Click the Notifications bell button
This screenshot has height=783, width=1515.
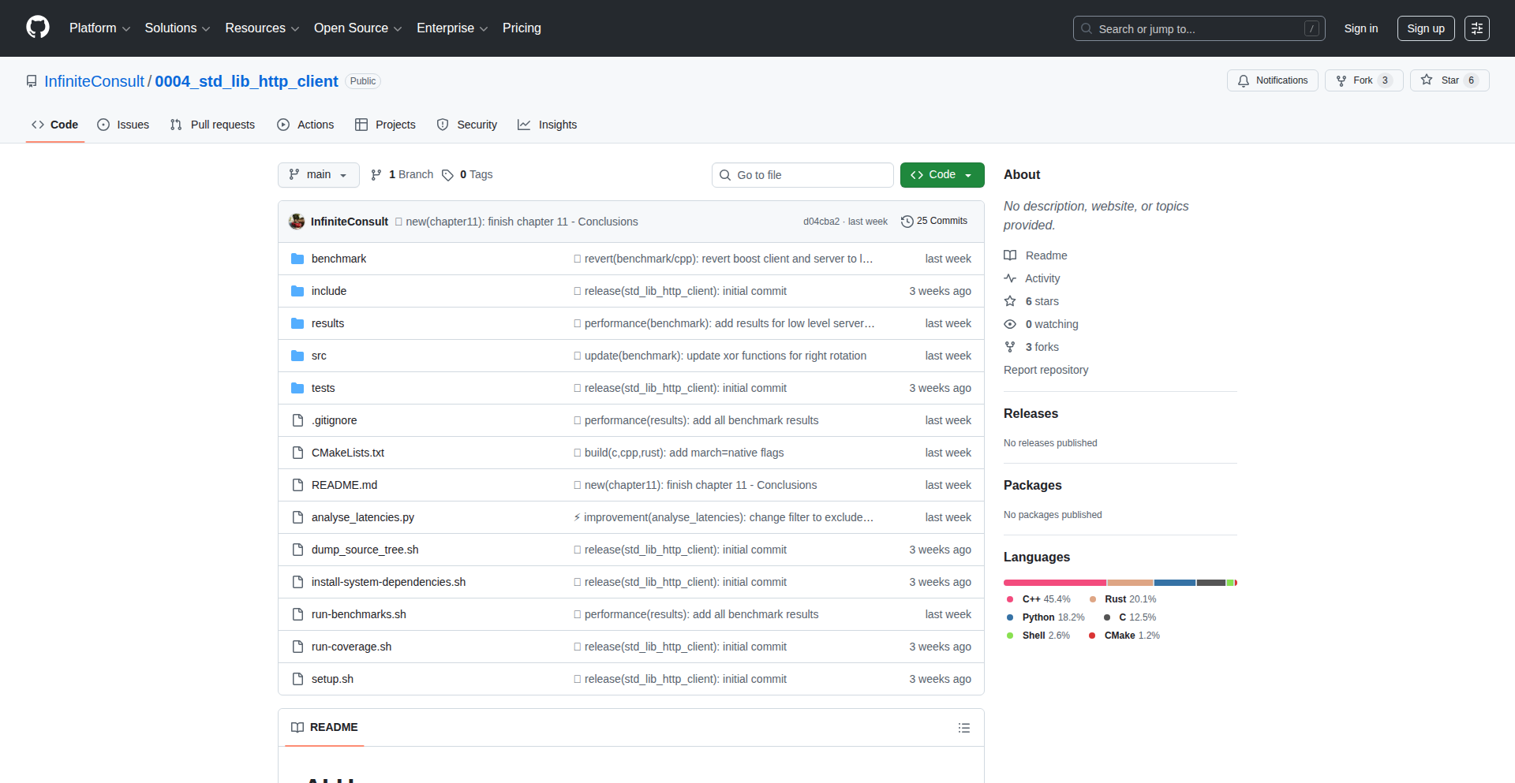(x=1272, y=80)
